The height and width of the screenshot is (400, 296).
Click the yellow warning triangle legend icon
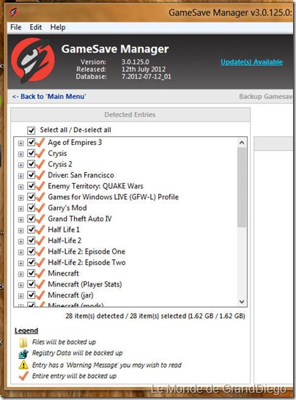click(23, 365)
